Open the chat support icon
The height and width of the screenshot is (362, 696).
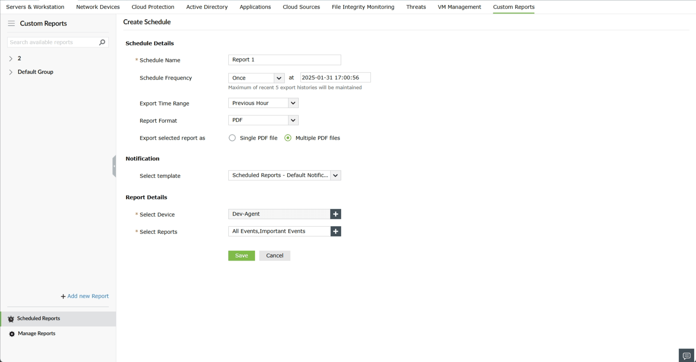pyautogui.click(x=687, y=356)
